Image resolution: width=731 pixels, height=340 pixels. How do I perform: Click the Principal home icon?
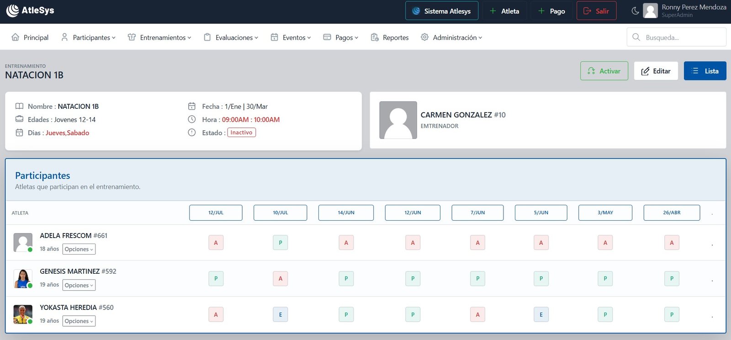(16, 37)
